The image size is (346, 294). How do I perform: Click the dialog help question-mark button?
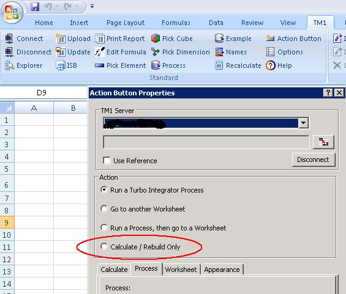coord(328,93)
